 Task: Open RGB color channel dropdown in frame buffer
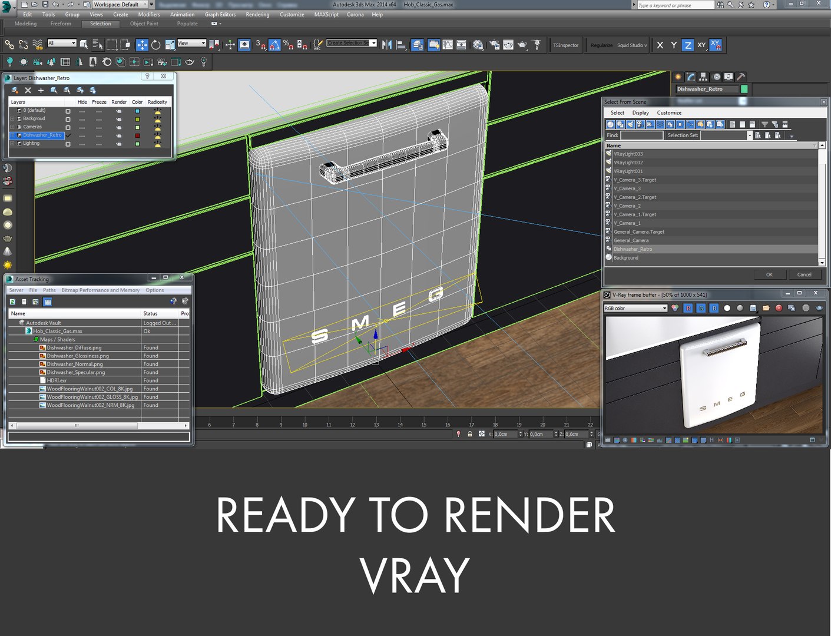click(x=635, y=308)
